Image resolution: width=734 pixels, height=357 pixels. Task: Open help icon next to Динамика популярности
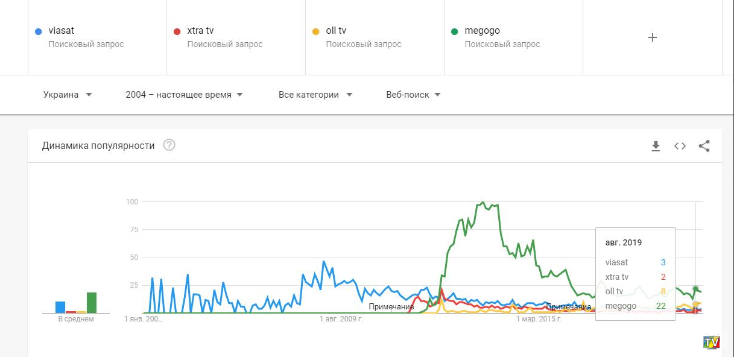pyautogui.click(x=169, y=145)
